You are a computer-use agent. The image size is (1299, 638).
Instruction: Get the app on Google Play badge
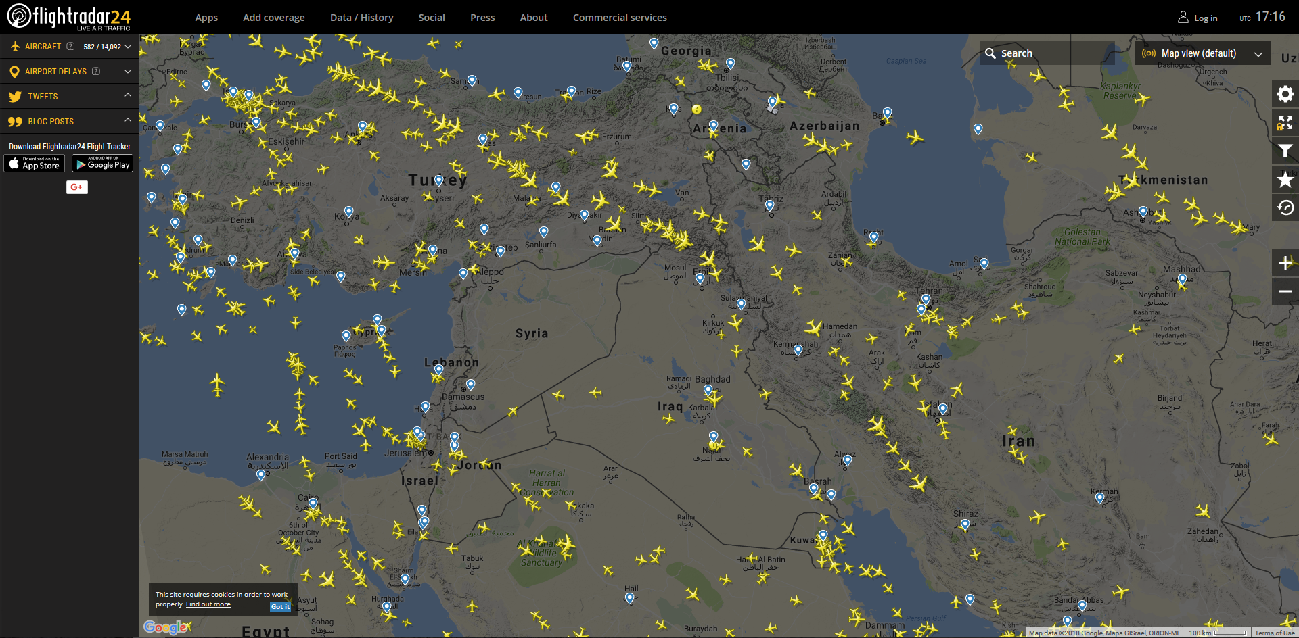pos(103,164)
